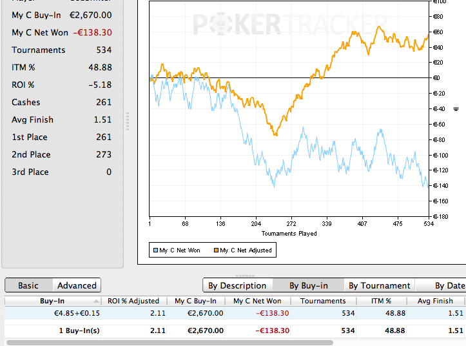Viewport: 466px width, 346px height.
Task: Click the 1 Buy-In(s) summary row
Action: pyautogui.click(x=235, y=331)
